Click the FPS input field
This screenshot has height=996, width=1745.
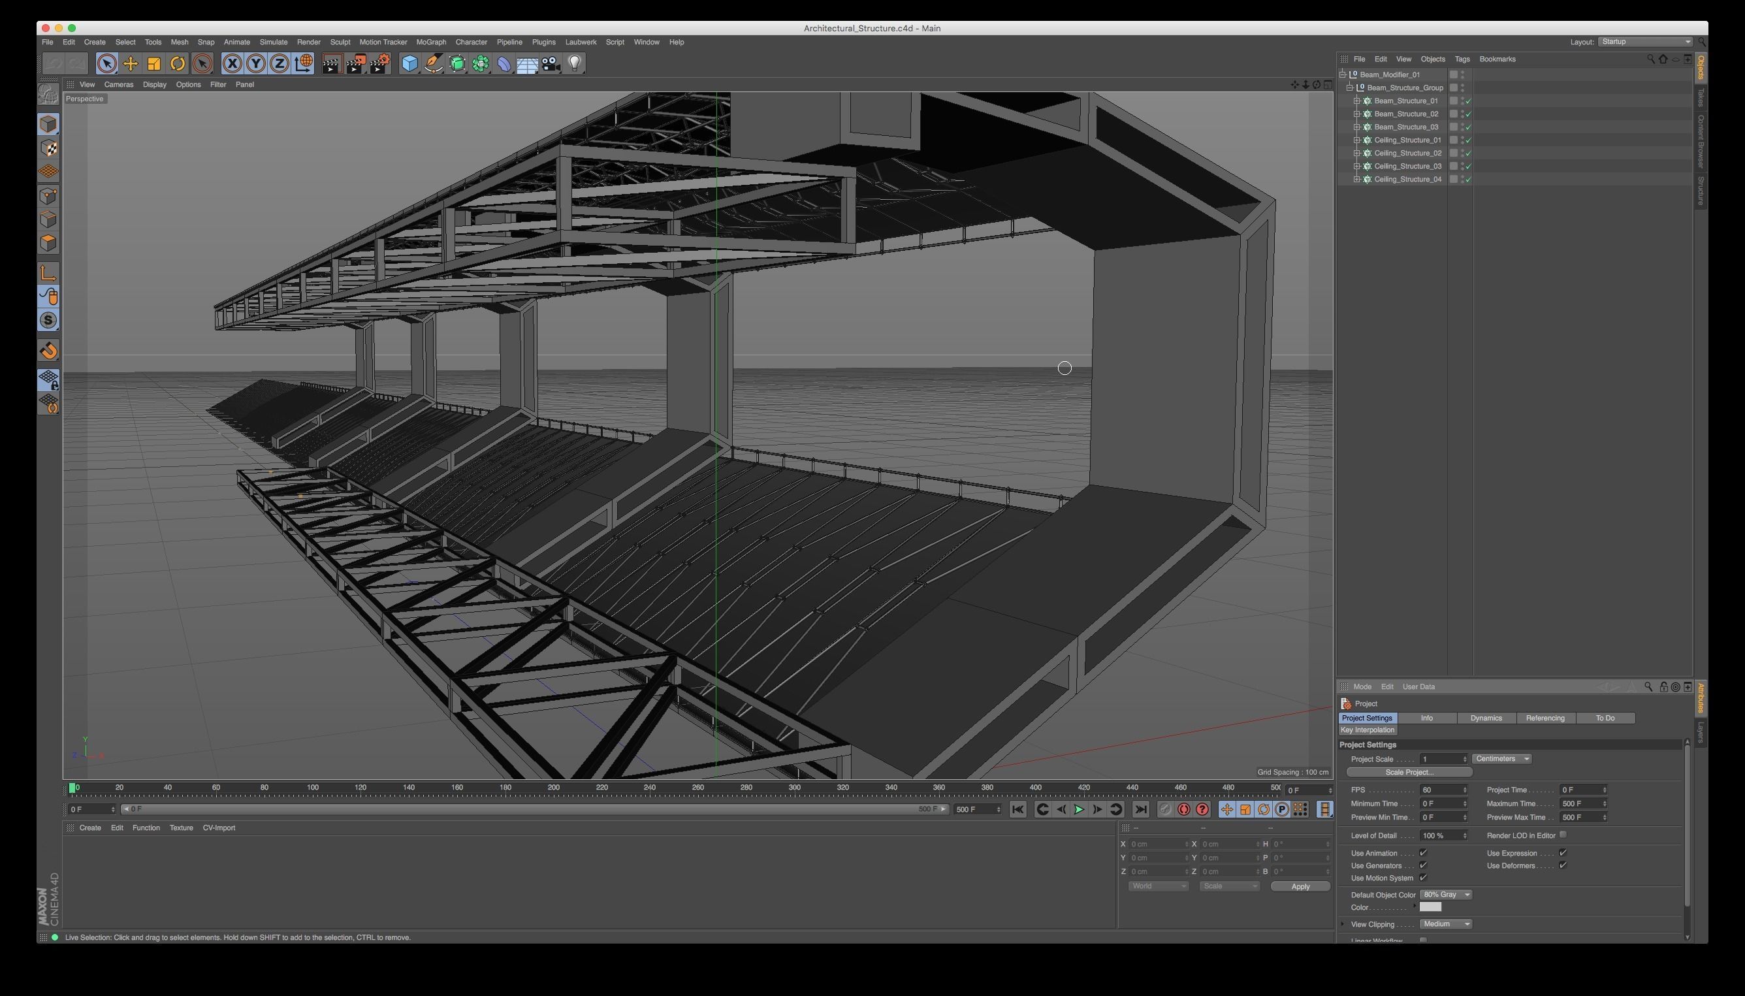point(1443,790)
